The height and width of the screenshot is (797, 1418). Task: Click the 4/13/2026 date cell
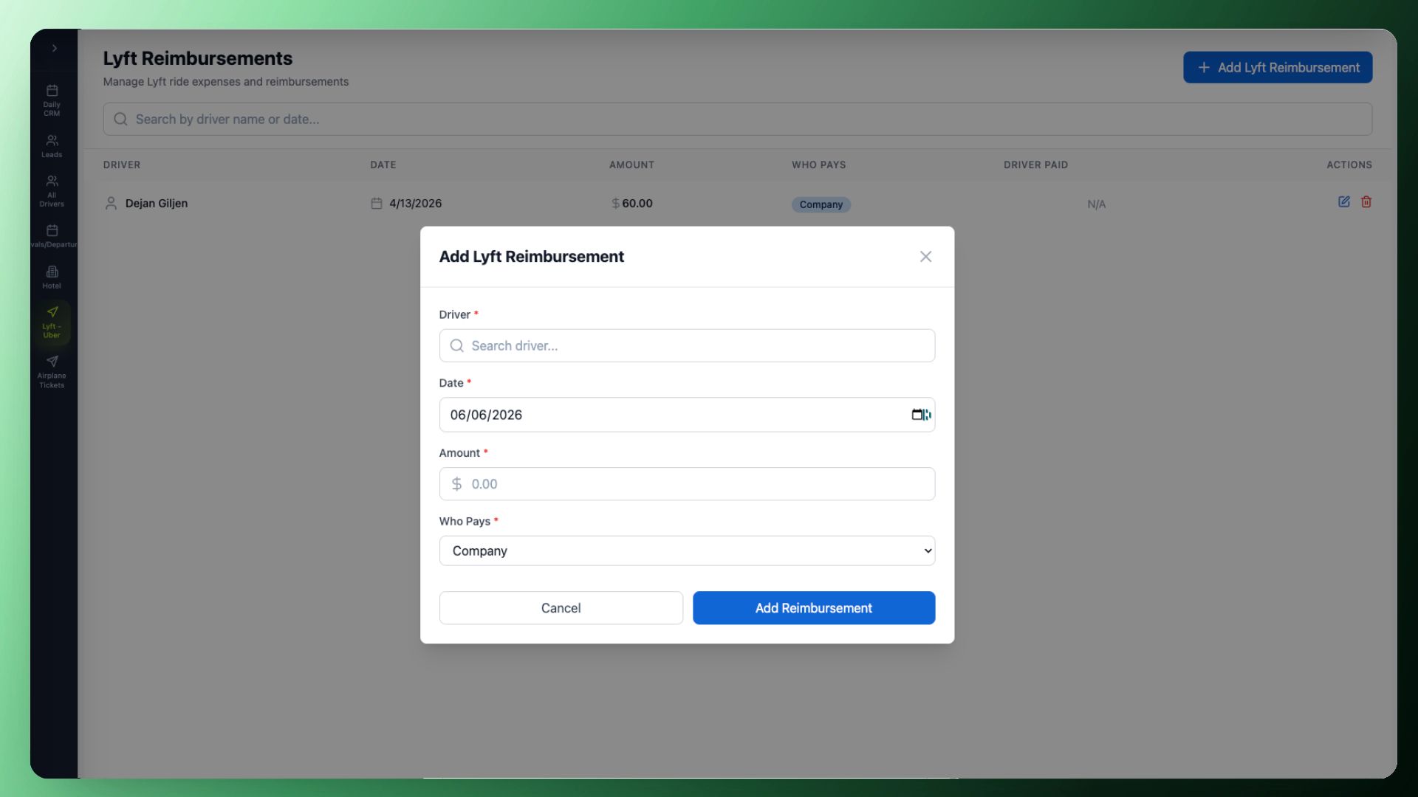click(x=415, y=203)
